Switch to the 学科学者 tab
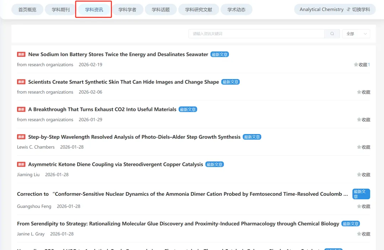The height and width of the screenshot is (250, 384). pos(127,10)
